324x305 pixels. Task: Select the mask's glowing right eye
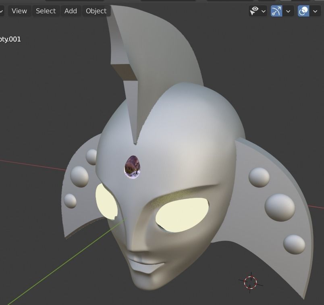182,215
